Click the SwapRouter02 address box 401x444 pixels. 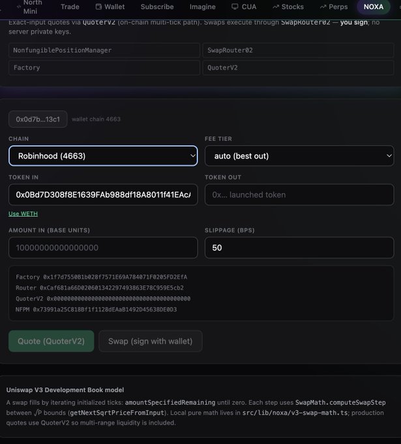(299, 50)
